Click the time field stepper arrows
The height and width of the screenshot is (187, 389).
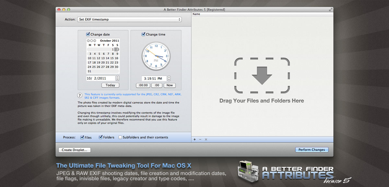click(x=169, y=78)
